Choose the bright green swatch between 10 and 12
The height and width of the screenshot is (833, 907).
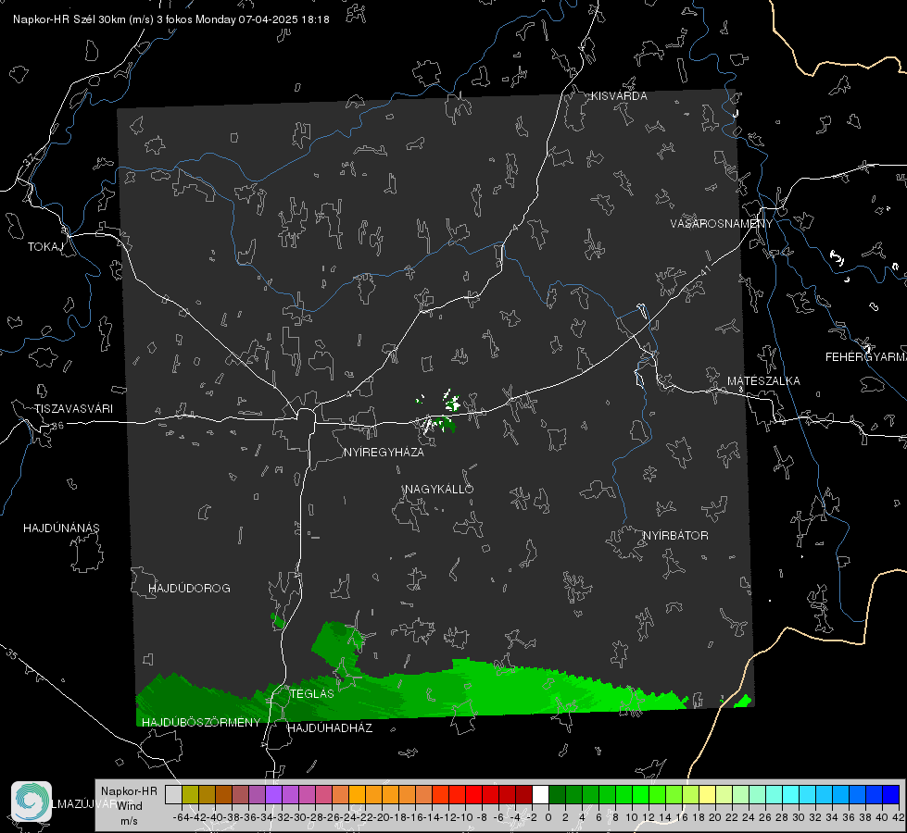tap(640, 795)
